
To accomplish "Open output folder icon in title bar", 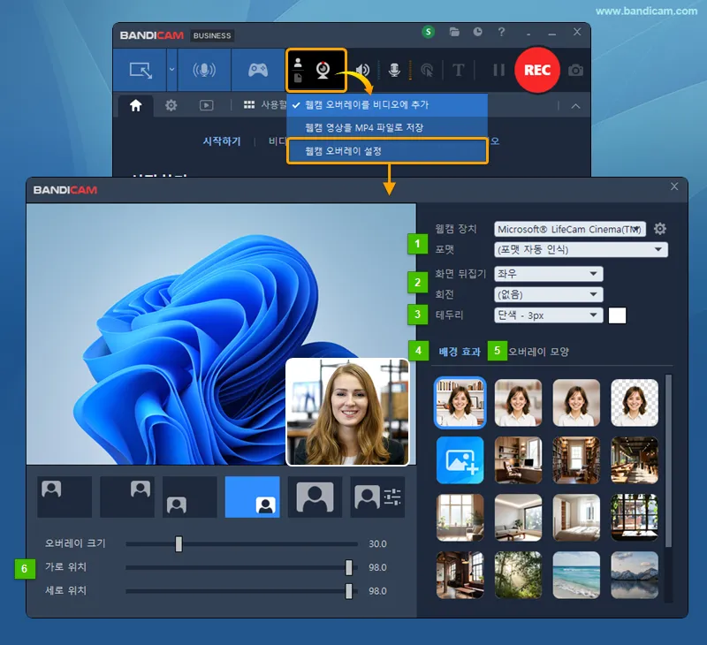I will pos(454,32).
